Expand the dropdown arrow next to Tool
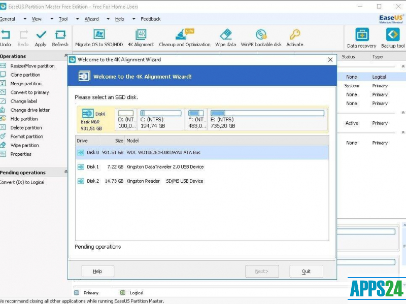The height and width of the screenshot is (304, 406). [x=78, y=19]
